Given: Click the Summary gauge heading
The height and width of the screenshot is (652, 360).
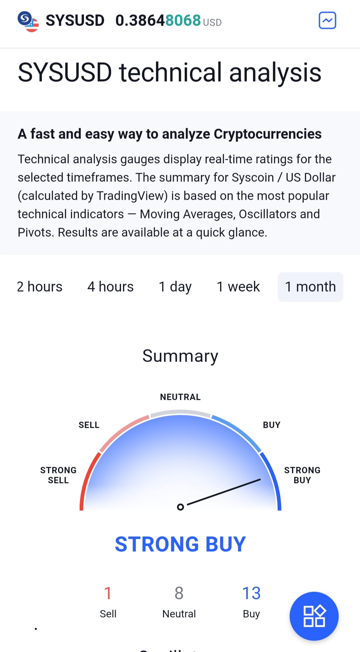Looking at the screenshot, I should click(180, 356).
